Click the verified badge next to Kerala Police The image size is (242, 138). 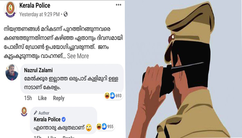pyautogui.click(x=64, y=119)
